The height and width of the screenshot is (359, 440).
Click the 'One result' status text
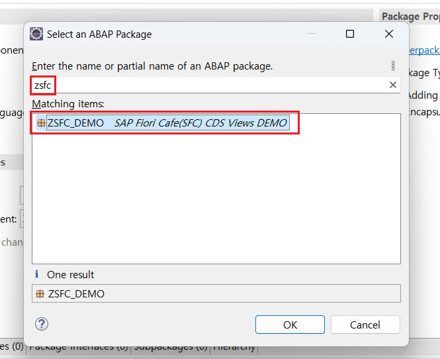[70, 275]
